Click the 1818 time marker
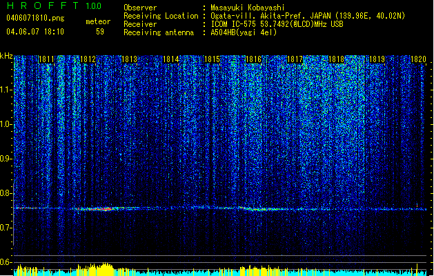 [x=336, y=59]
